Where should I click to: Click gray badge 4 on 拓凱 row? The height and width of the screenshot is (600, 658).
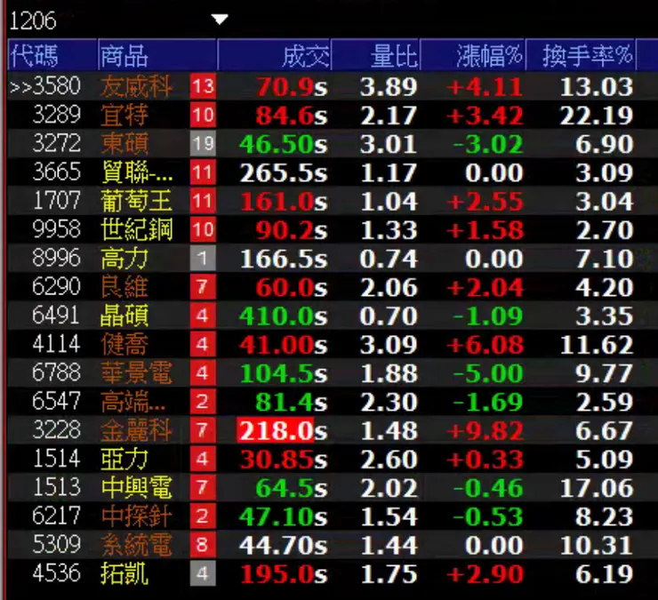[x=203, y=573]
